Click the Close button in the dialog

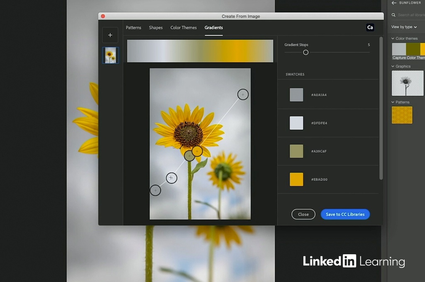(x=303, y=214)
